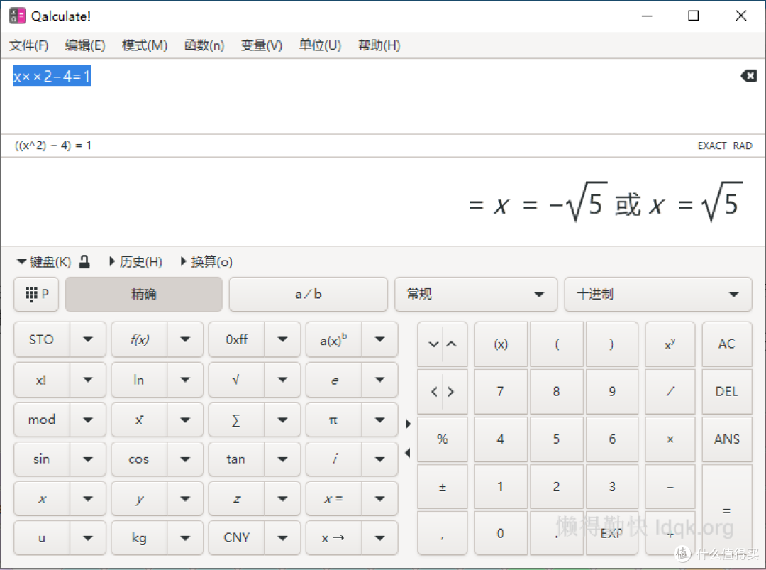Insert the pi constant π

[x=333, y=420]
